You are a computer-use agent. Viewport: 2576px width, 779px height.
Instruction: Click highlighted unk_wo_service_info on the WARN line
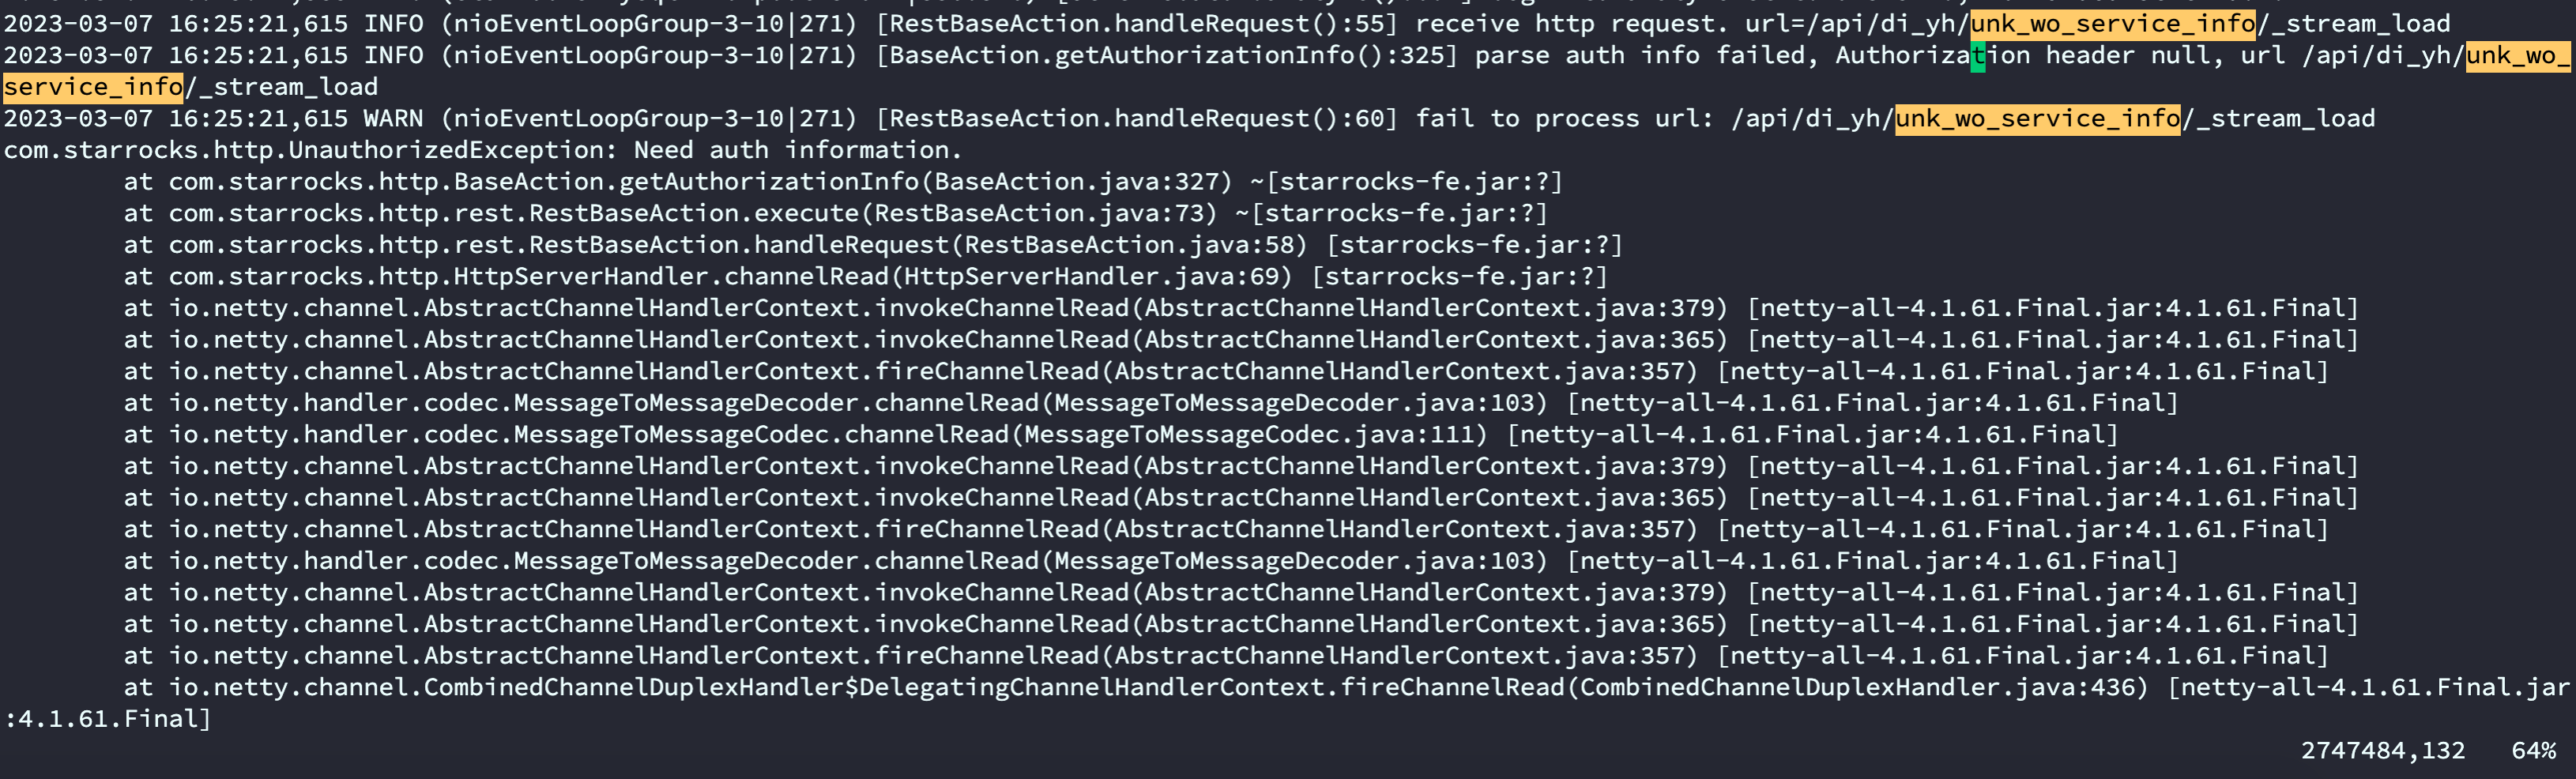pyautogui.click(x=2037, y=118)
